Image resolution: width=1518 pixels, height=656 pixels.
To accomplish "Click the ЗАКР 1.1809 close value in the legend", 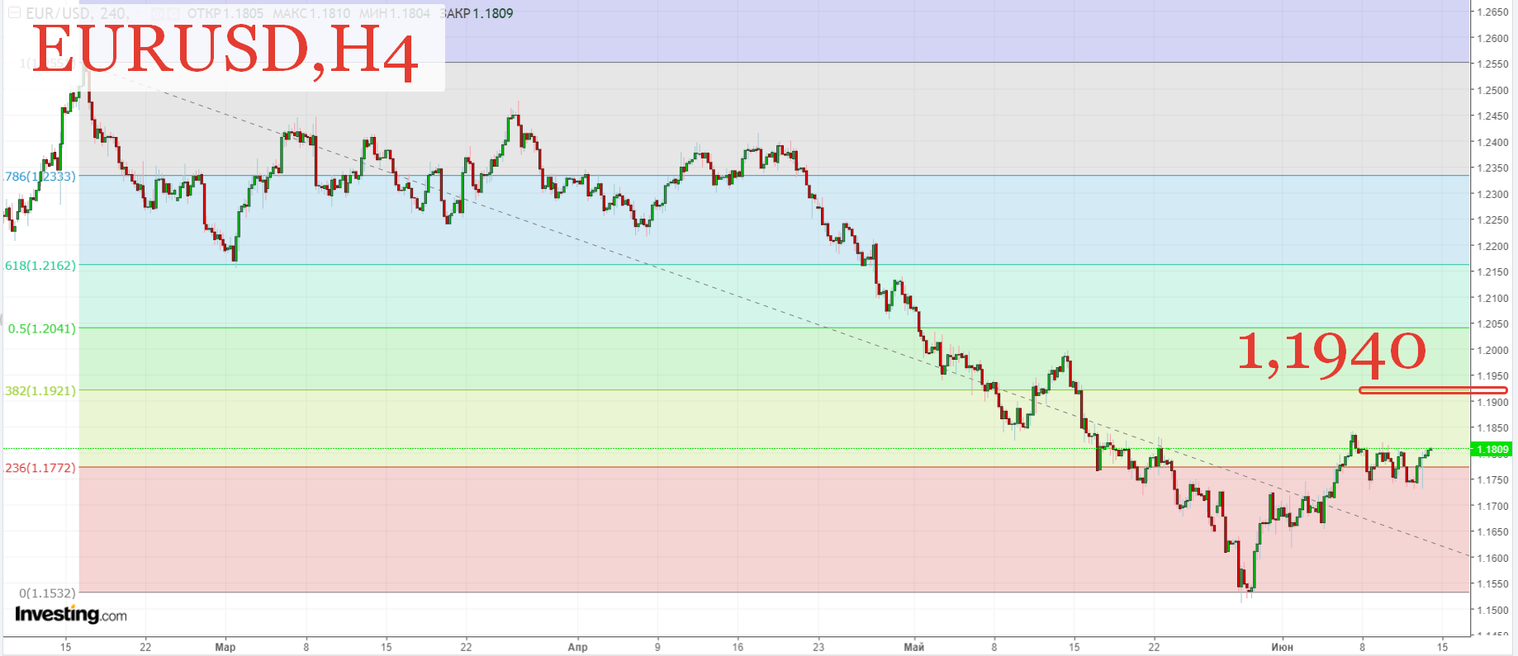I will [x=477, y=13].
